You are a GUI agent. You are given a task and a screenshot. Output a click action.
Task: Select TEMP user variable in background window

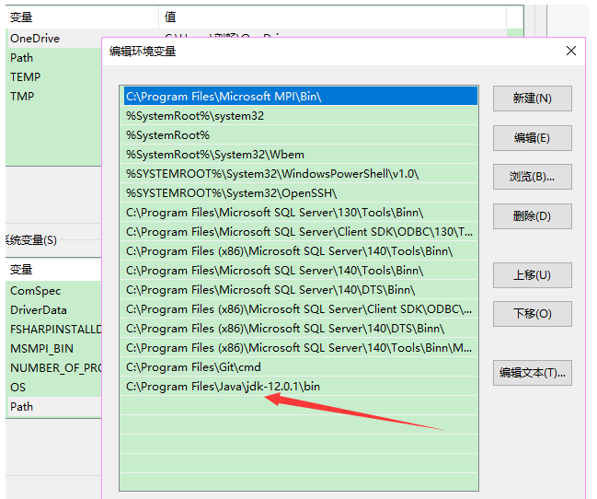pos(54,77)
